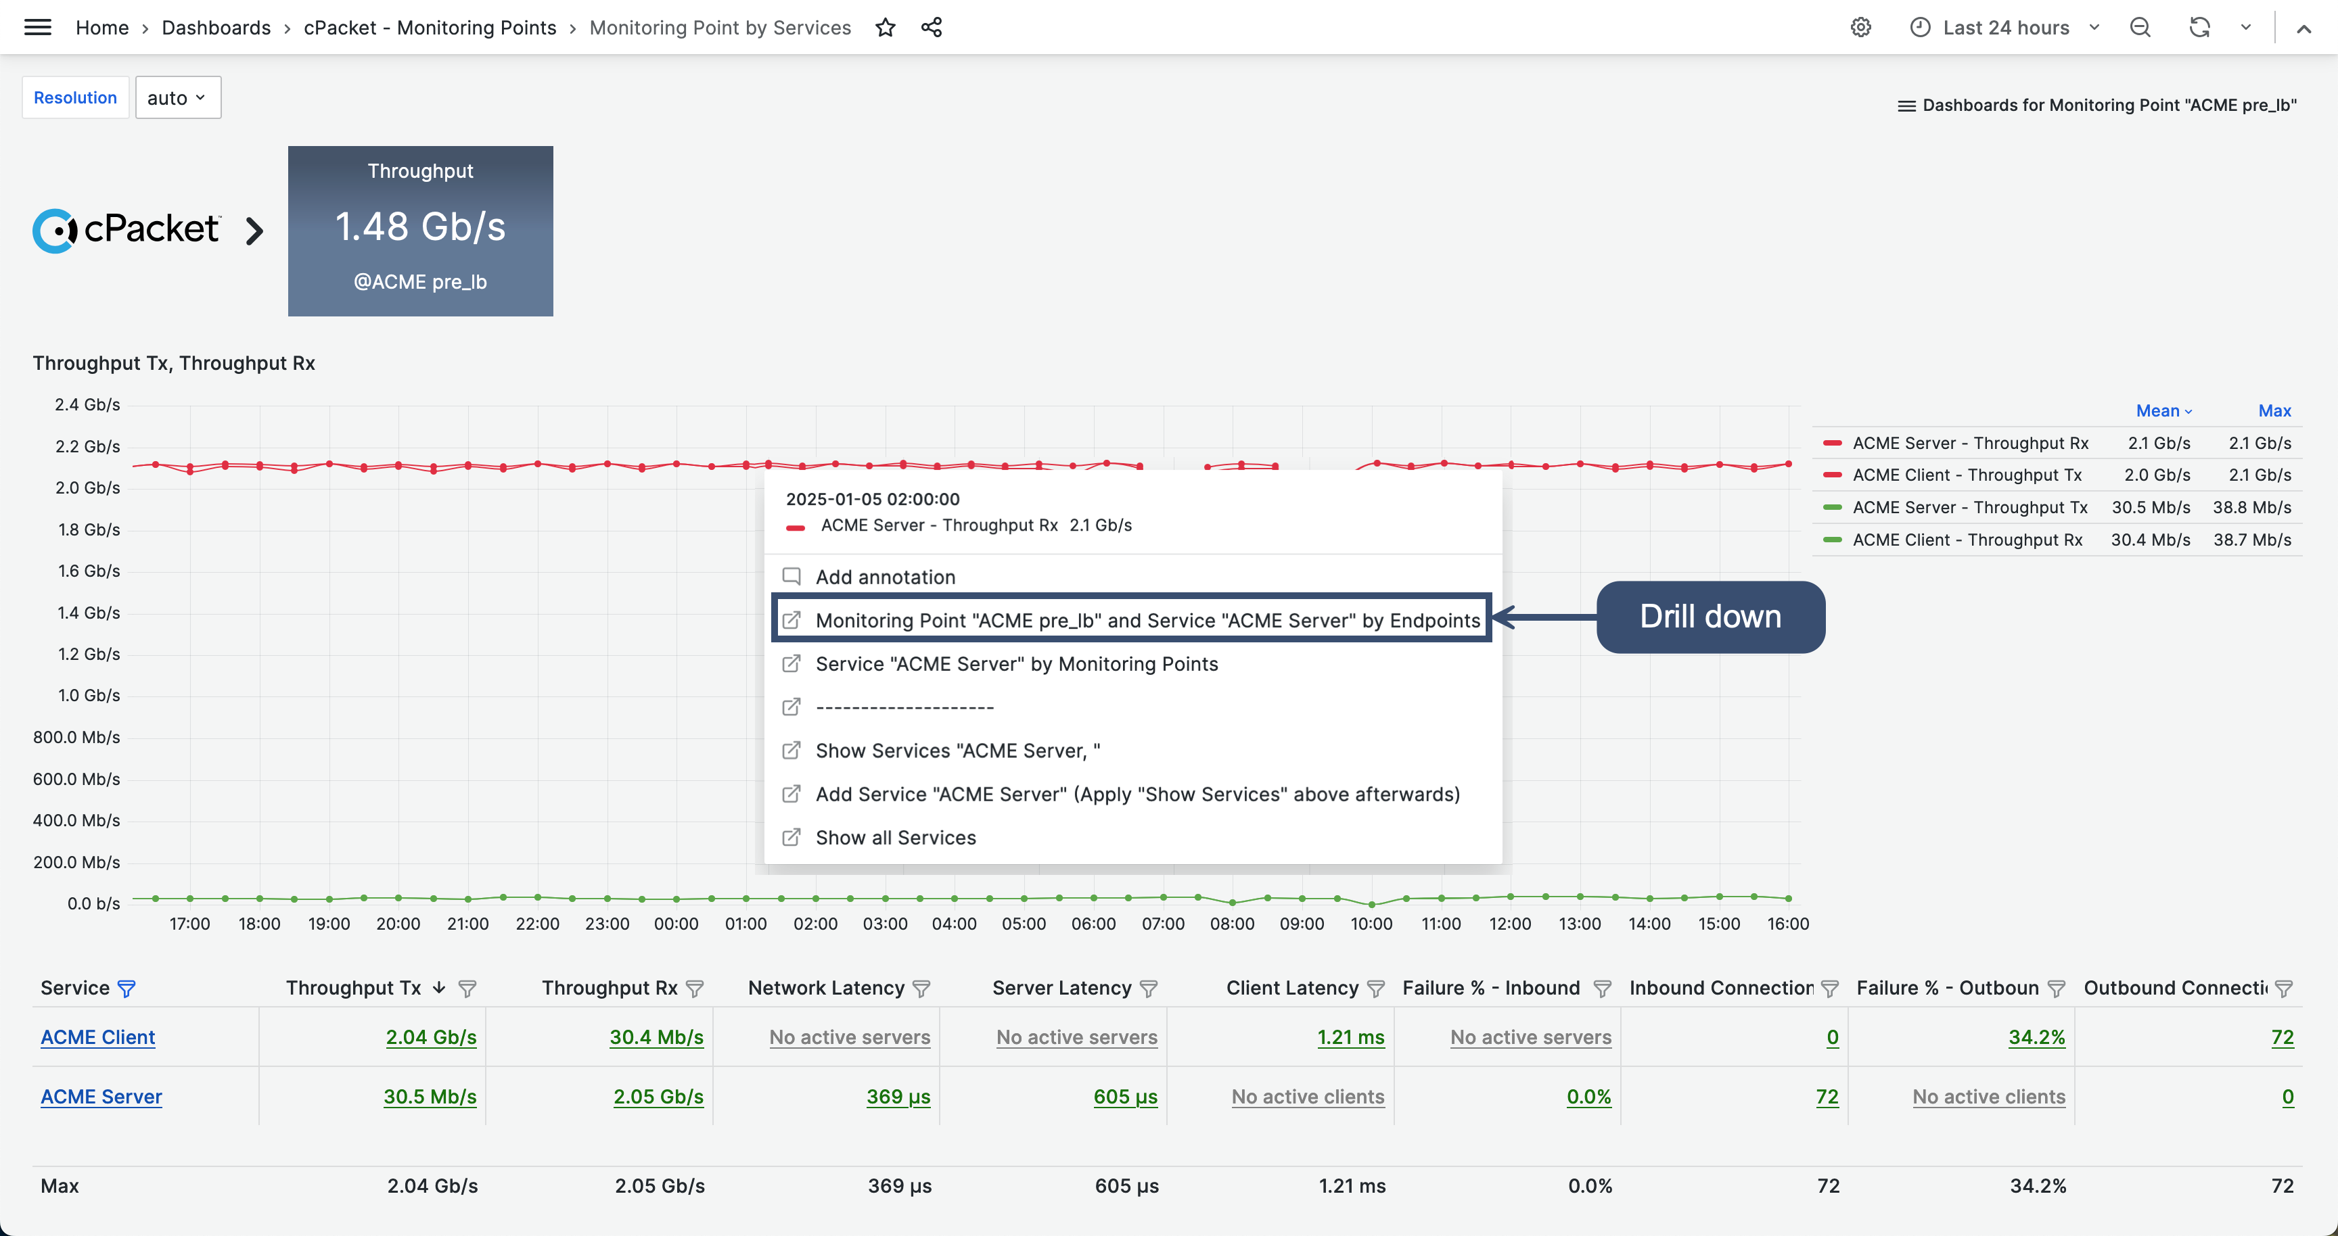The width and height of the screenshot is (2338, 1236).
Task: Star this dashboard as favorite
Action: click(x=885, y=27)
